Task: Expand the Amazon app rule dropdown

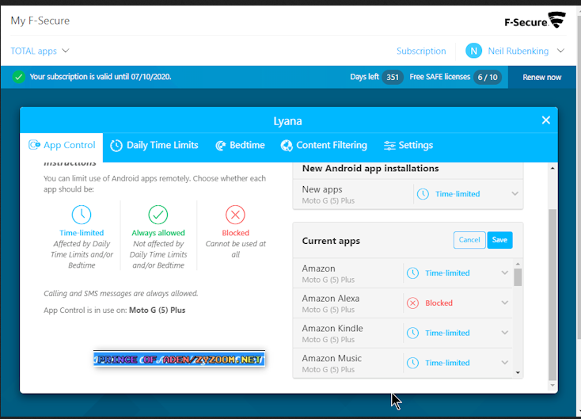Action: coord(505,273)
